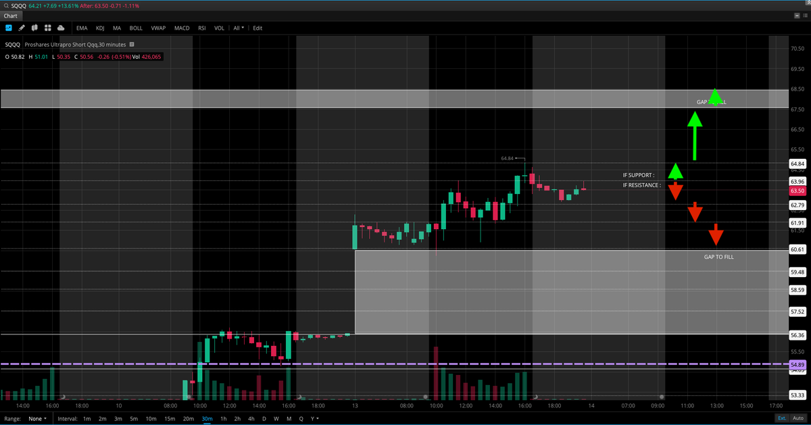The image size is (811, 425).
Task: Select the 15m interval
Action: tap(170, 419)
